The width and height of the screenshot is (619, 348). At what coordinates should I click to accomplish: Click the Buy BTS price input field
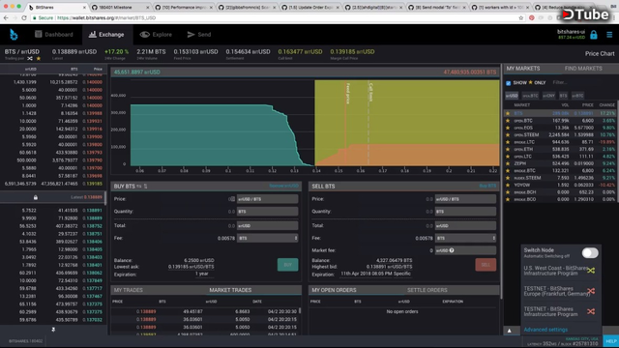click(x=267, y=199)
